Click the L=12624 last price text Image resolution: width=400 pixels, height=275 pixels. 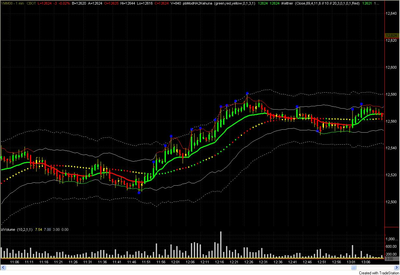45,3
